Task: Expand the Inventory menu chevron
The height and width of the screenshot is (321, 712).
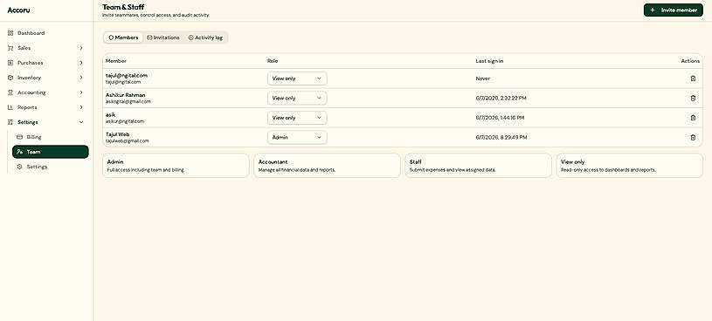Action: tap(81, 78)
